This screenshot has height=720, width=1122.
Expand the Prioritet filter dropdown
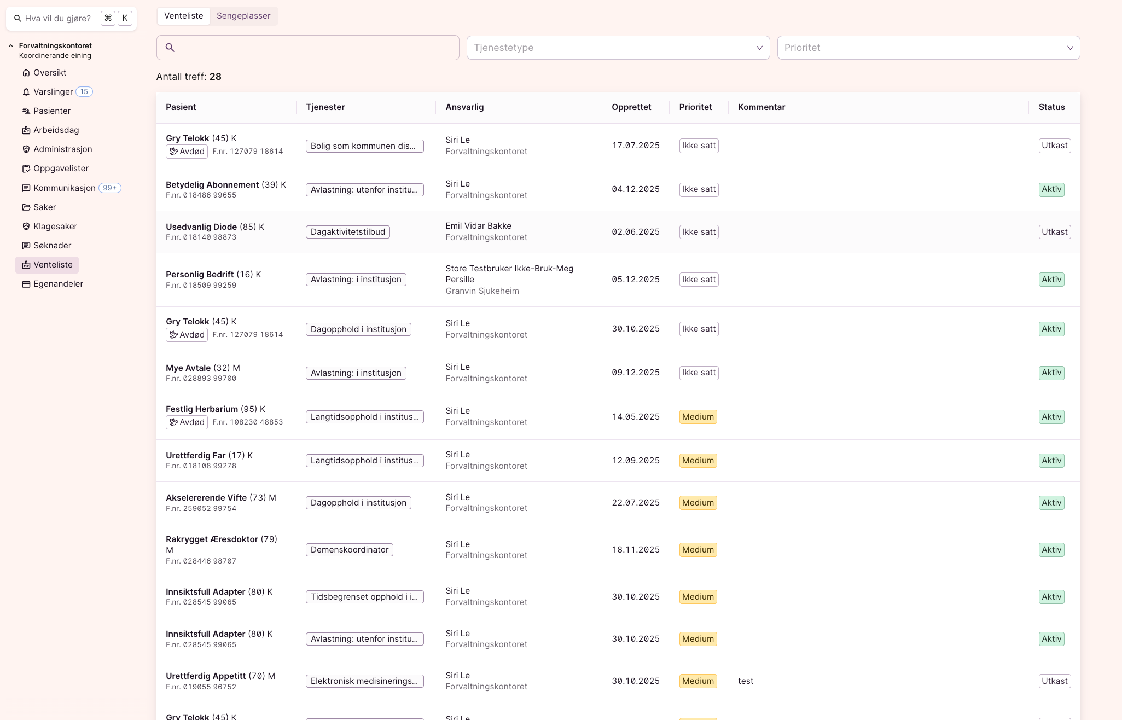[x=928, y=48]
